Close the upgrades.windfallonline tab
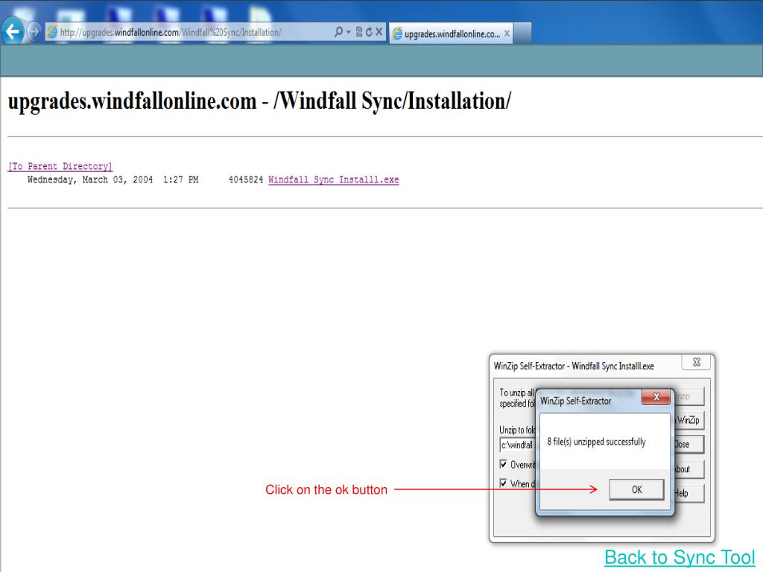 point(507,33)
